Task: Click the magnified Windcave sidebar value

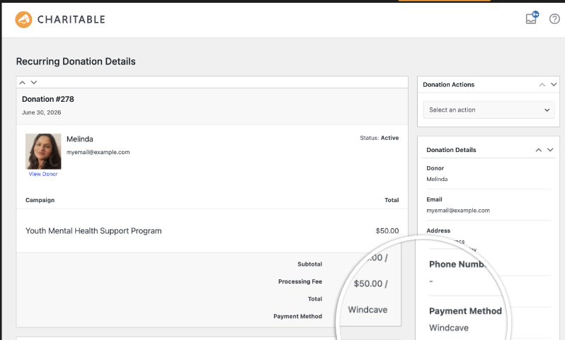Action: pos(449,328)
